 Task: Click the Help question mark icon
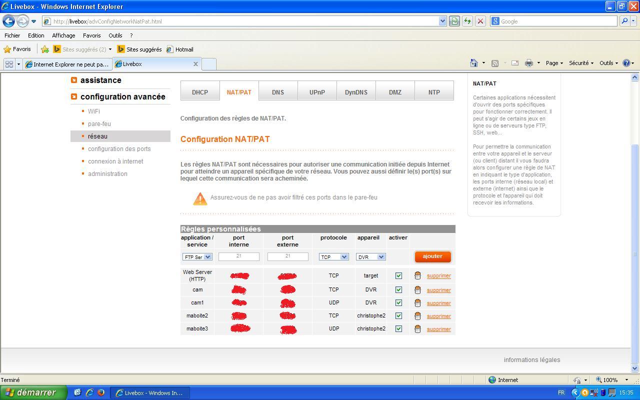point(626,63)
